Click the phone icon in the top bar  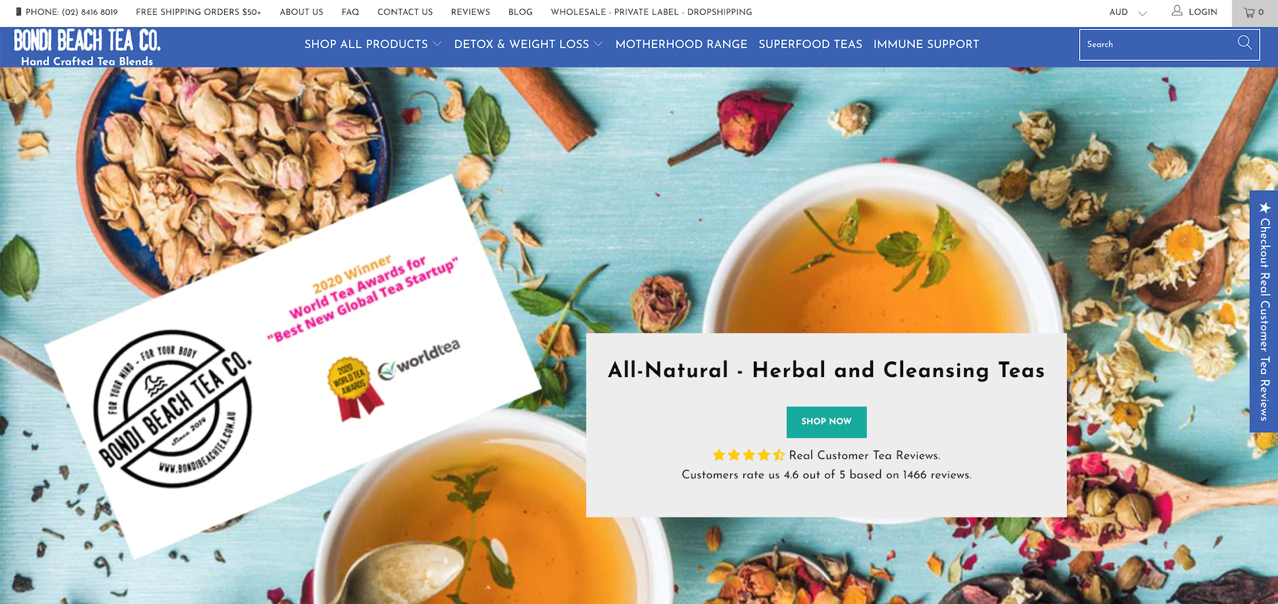coord(19,12)
